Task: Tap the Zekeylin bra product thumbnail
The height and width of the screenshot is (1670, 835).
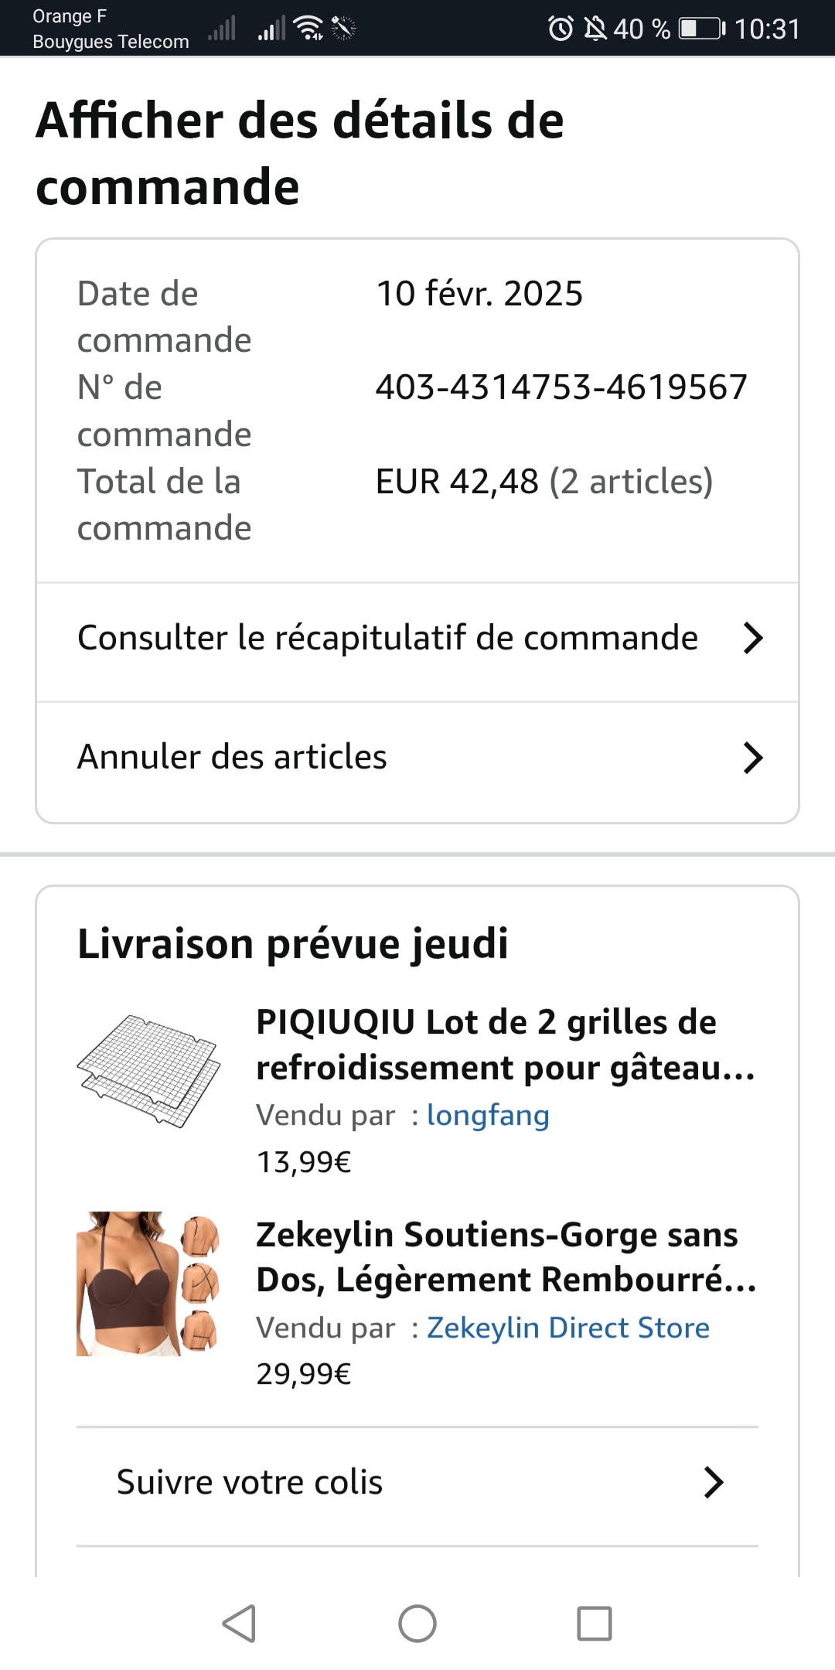Action: [x=148, y=1283]
